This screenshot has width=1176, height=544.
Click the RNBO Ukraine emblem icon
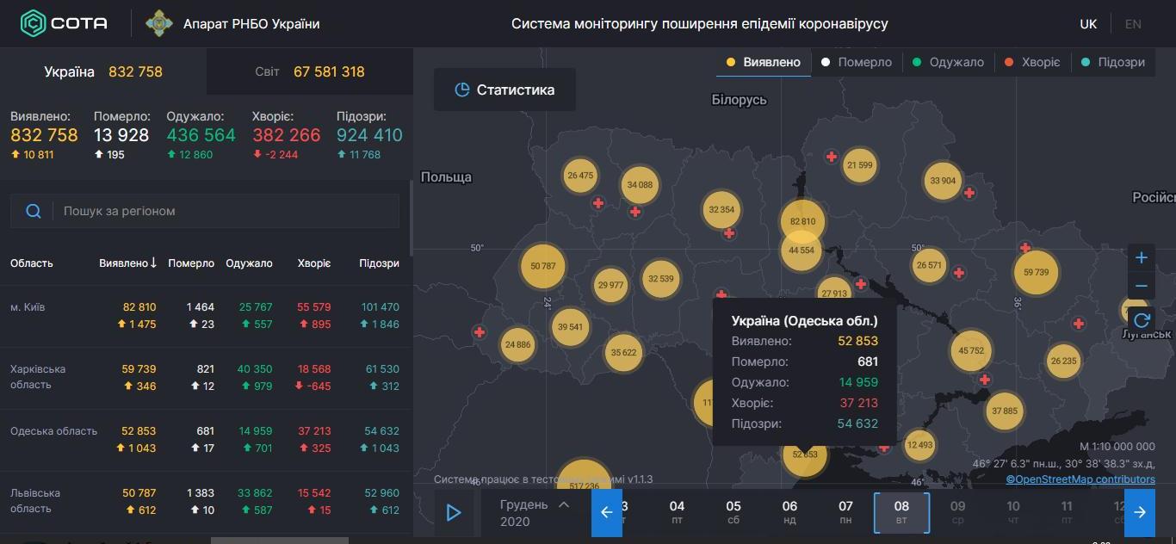pyautogui.click(x=158, y=23)
